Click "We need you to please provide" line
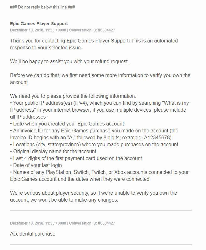The height and width of the screenshot is (250, 206). pos(78,96)
